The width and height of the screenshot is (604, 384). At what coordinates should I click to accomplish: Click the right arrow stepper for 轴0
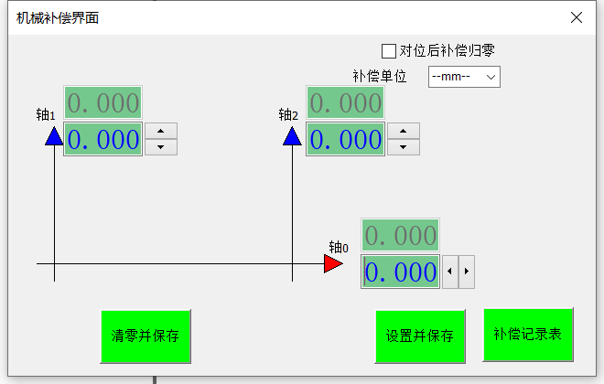[467, 272]
